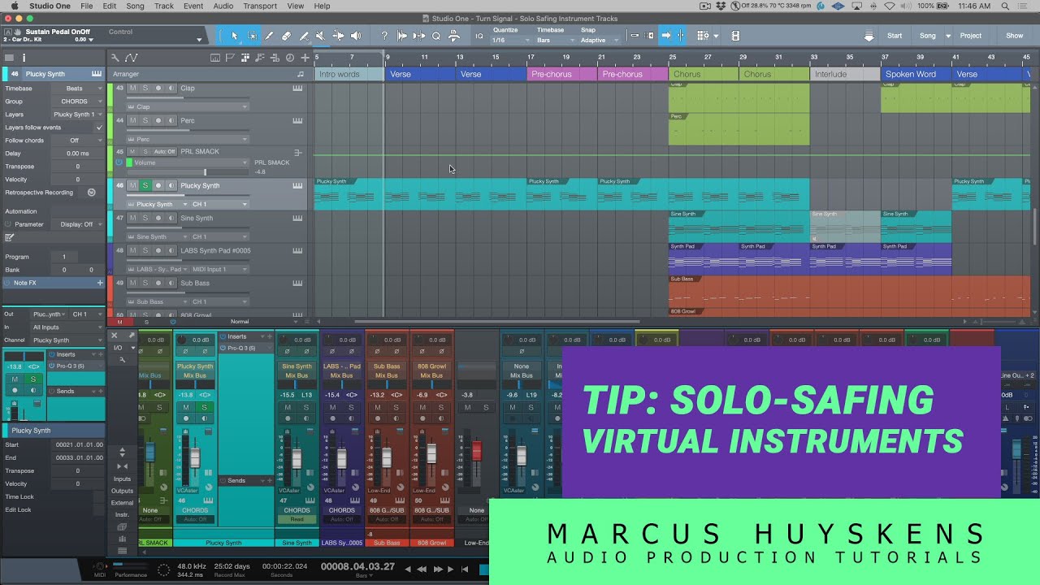Select the Eraser tool
Viewport: 1040px width, 585px height.
click(x=286, y=36)
